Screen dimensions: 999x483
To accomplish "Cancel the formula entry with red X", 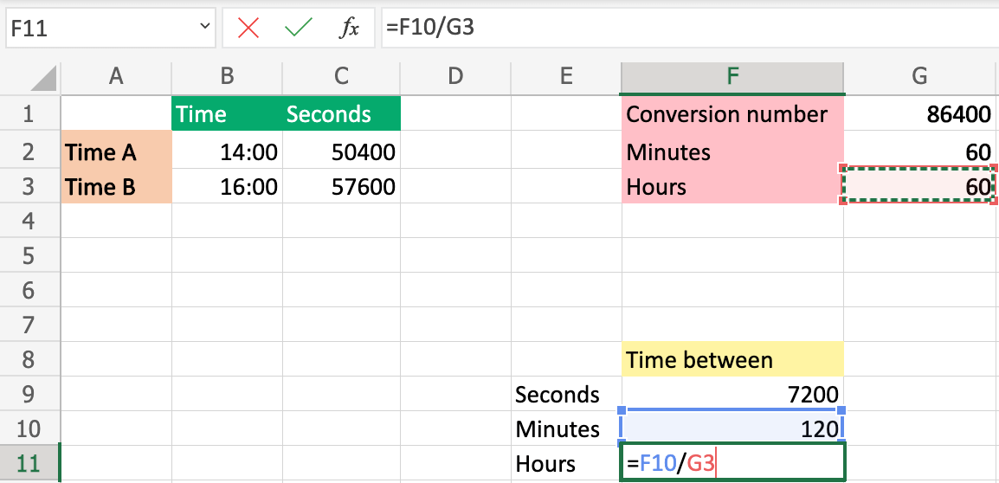I will tap(248, 28).
